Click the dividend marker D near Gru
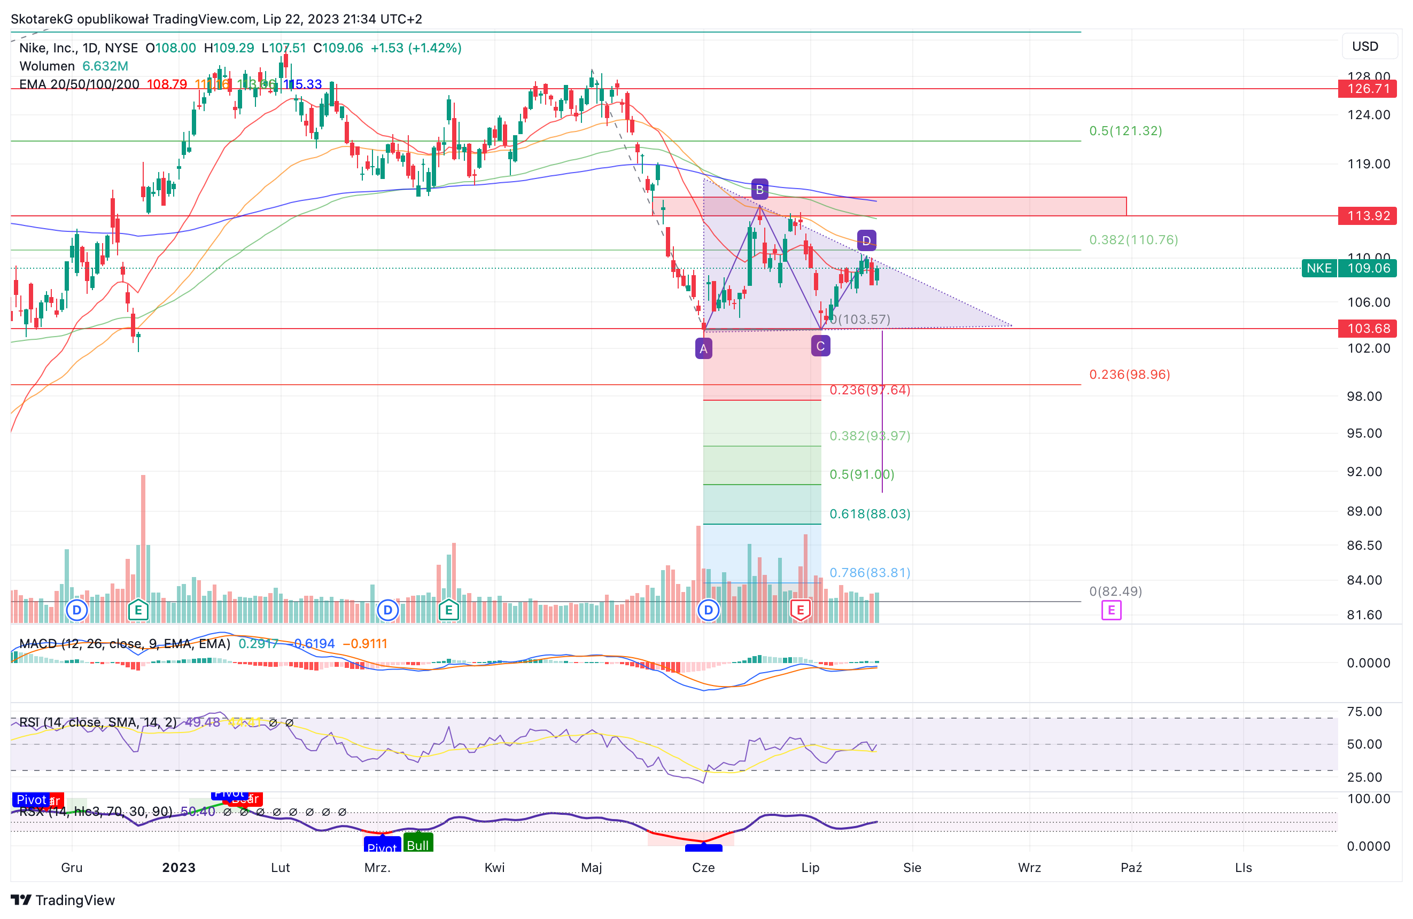 76,610
